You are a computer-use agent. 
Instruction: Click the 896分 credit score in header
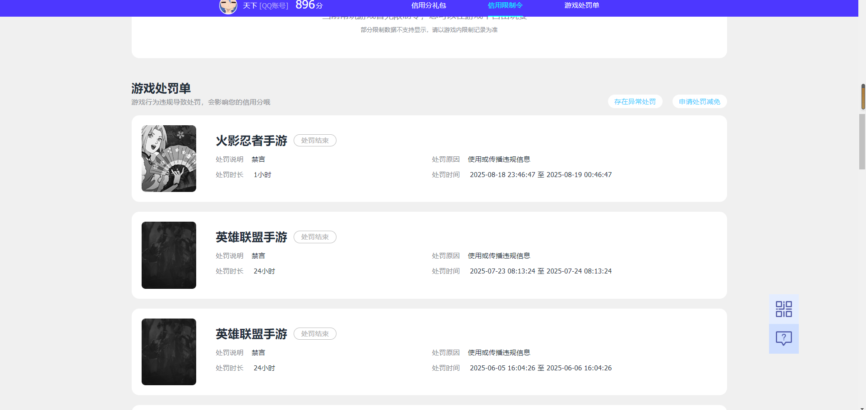point(309,5)
